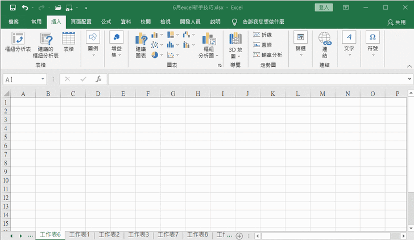Insert a Line sparkline (折線)

(x=262, y=35)
